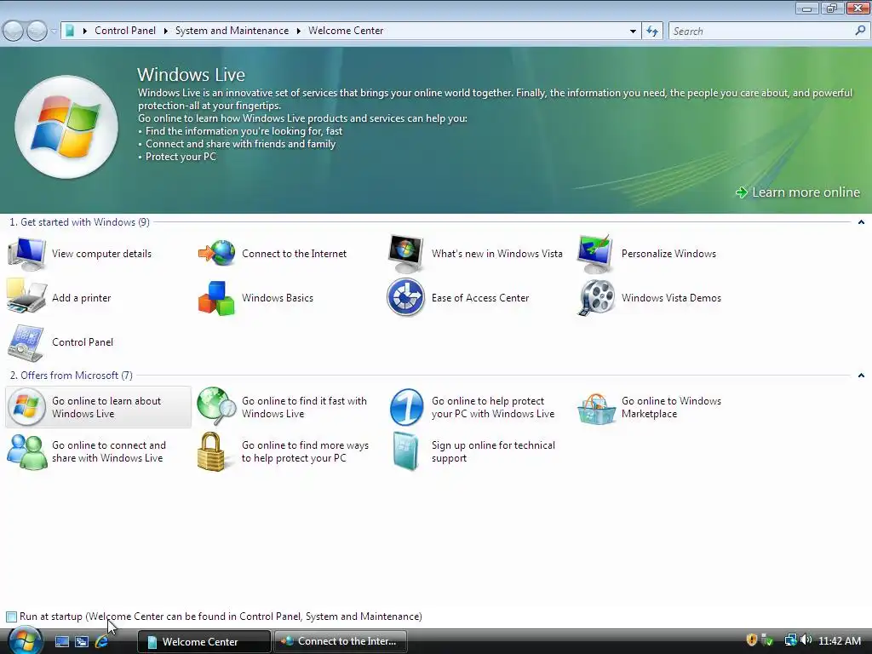Toggle the Run at startup checkbox
Image resolution: width=872 pixels, height=654 pixels.
(x=11, y=617)
